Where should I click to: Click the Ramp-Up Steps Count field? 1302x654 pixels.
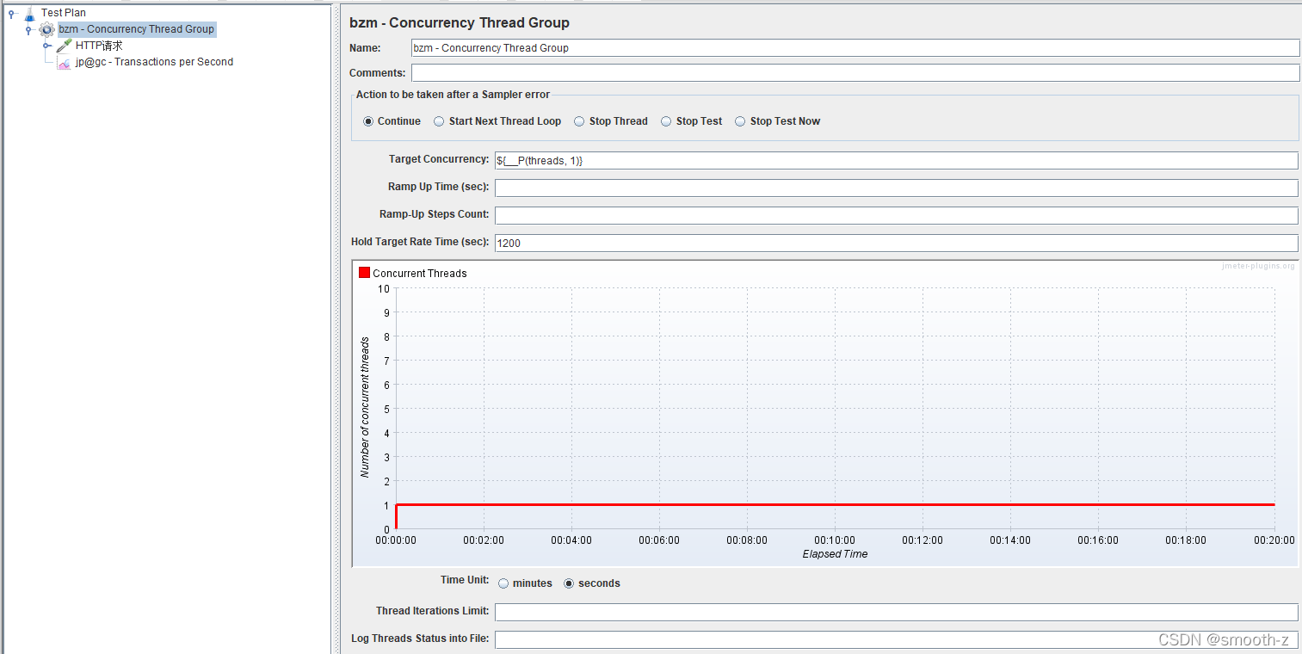tap(896, 215)
